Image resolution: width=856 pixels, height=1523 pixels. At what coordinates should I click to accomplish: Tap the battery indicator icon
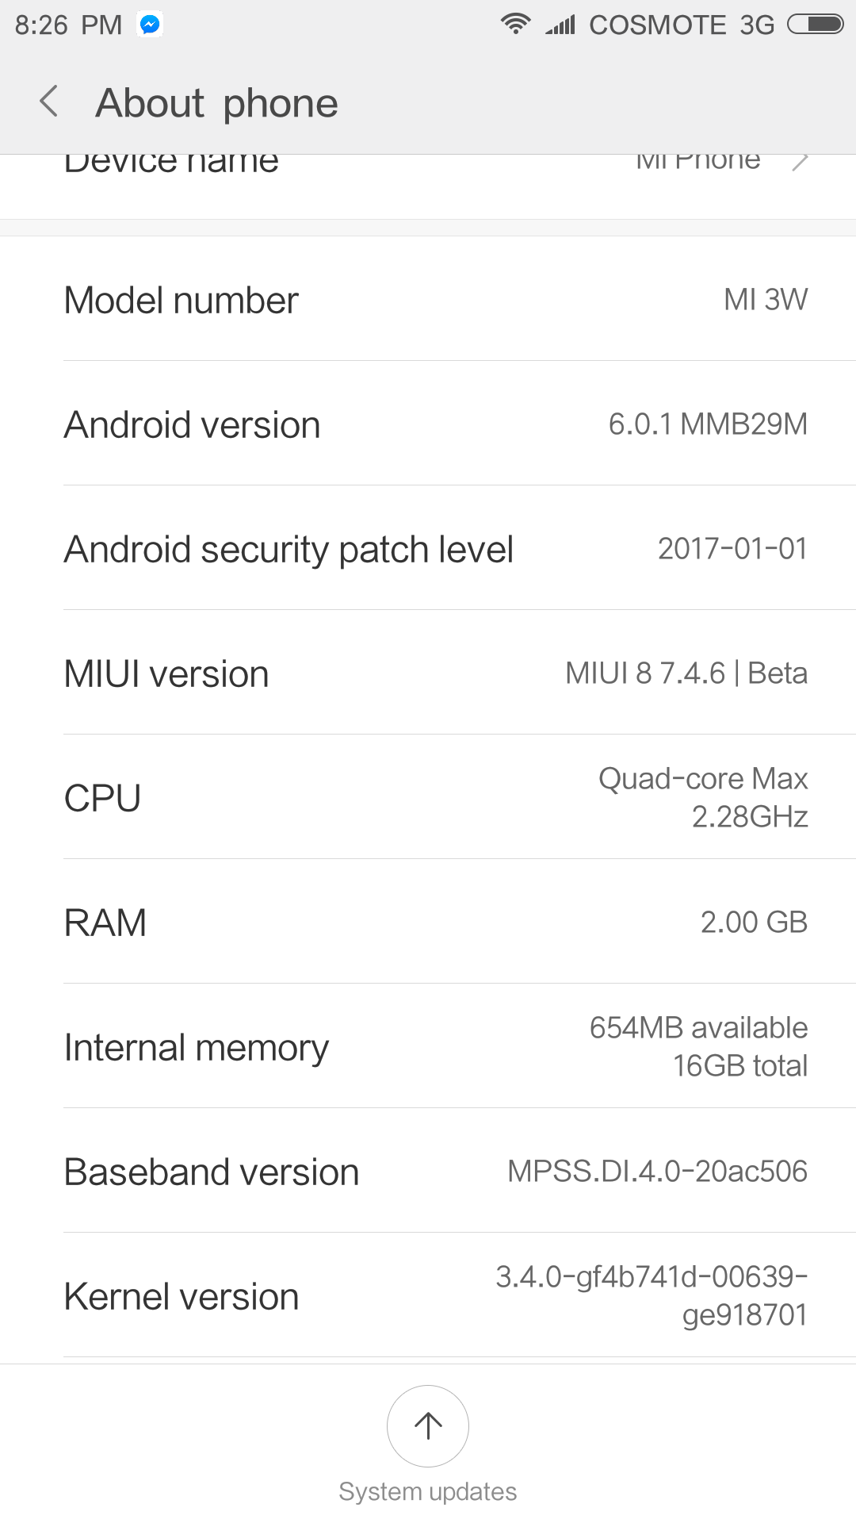816,25
